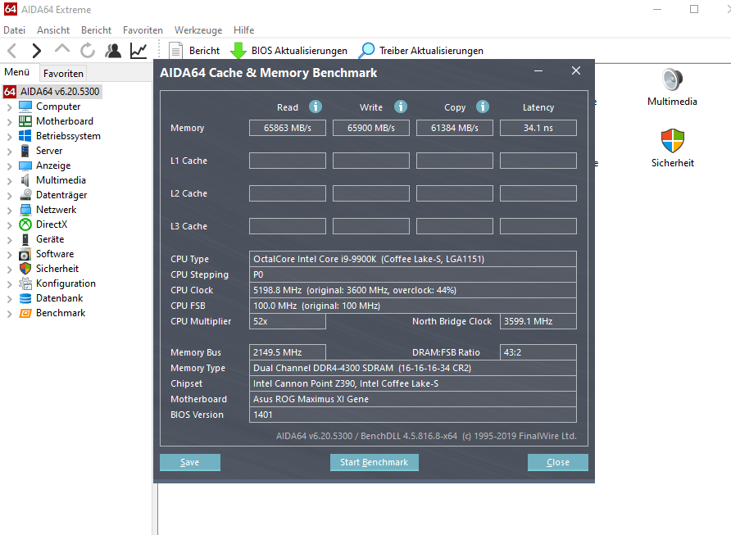
Task: Click the Netzwerk icon in tree
Action: pyautogui.click(x=25, y=210)
